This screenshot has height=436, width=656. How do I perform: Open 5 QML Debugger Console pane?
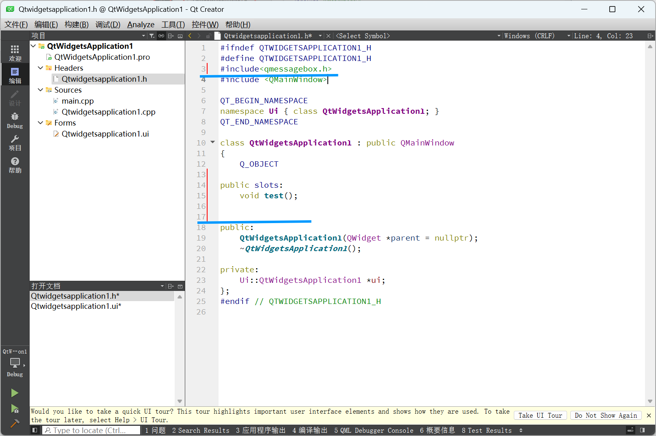(x=374, y=430)
